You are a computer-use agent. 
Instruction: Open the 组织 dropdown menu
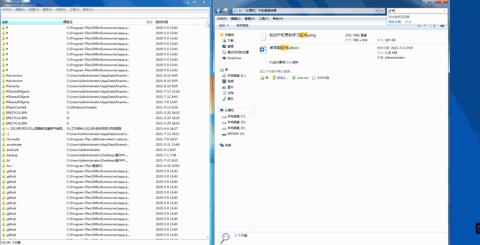(x=224, y=25)
